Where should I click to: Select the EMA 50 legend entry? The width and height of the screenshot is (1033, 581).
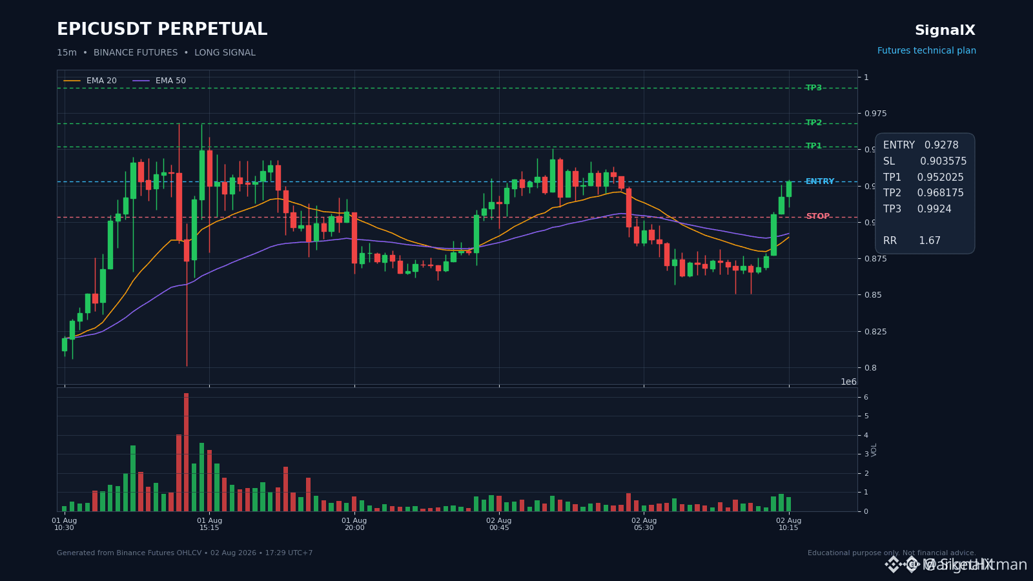[159, 81]
